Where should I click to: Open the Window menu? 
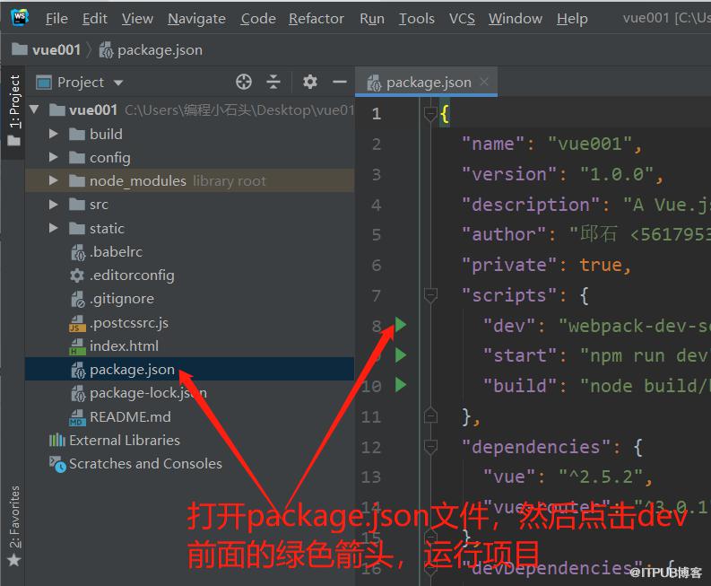tap(516, 19)
